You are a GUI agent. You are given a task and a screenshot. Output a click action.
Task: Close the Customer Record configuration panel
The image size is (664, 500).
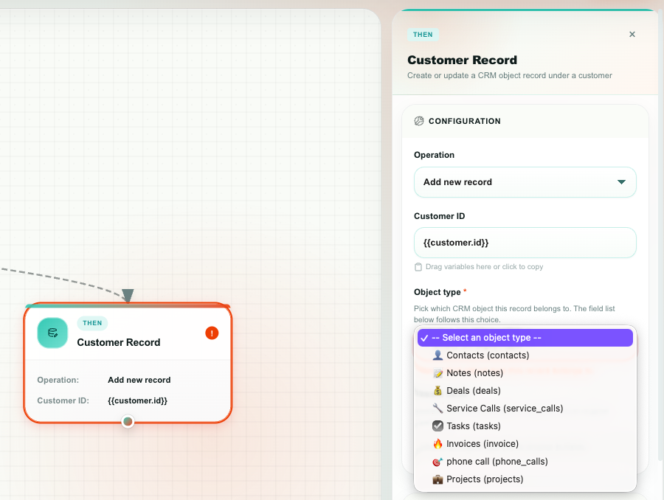[x=632, y=35]
